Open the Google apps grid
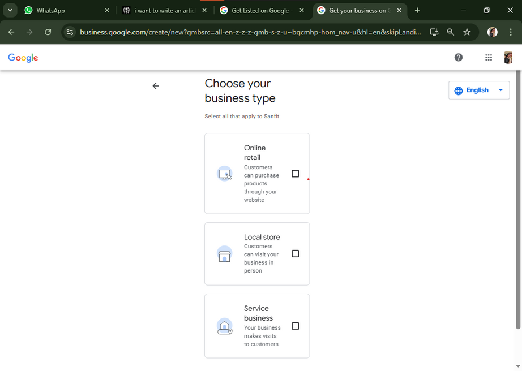The height and width of the screenshot is (371, 522). [489, 57]
